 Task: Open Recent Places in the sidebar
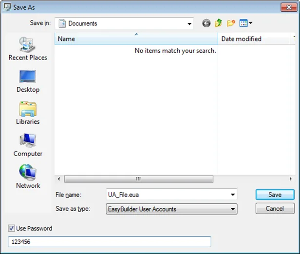(28, 49)
